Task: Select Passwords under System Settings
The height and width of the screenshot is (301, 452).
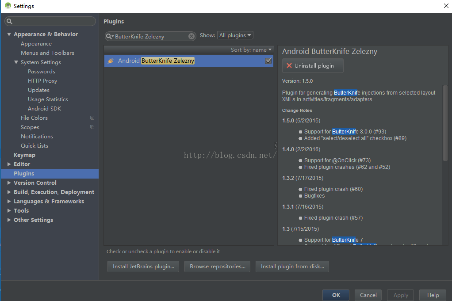Action: 42,72
